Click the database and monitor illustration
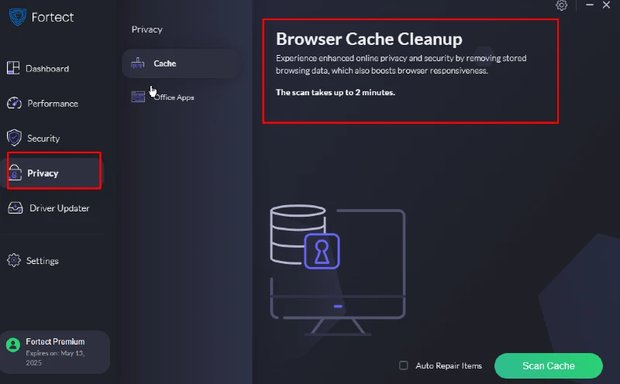The height and width of the screenshot is (384, 620). click(x=338, y=270)
